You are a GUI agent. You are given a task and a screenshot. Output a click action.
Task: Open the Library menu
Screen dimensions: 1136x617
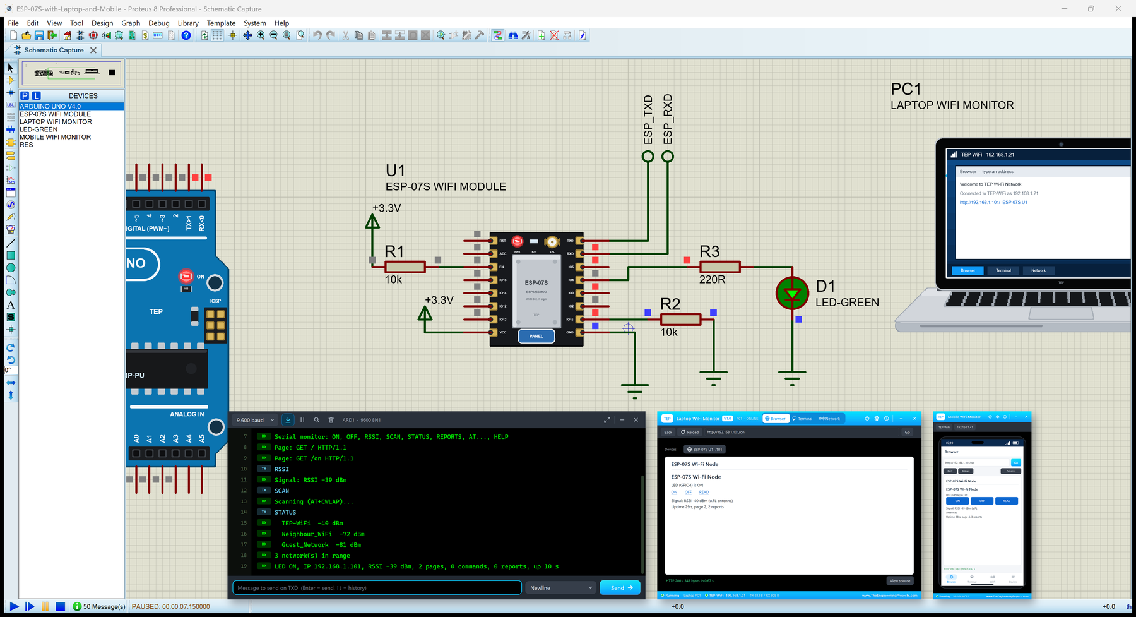188,23
